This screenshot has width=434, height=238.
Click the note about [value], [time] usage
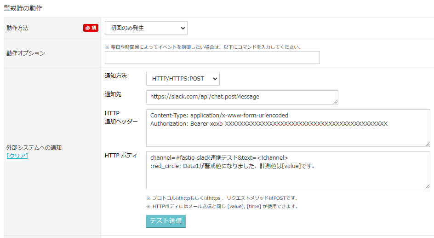222,206
